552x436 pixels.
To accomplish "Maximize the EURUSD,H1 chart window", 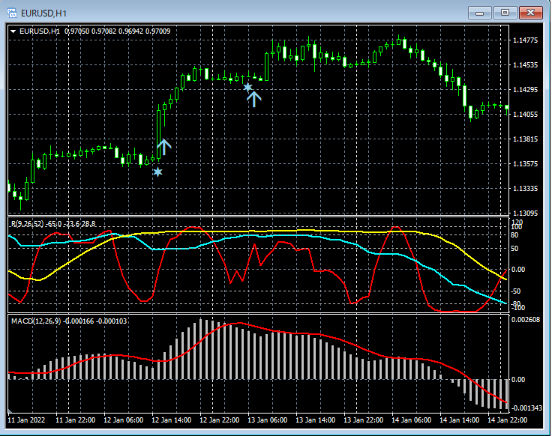I will tap(505, 12).
